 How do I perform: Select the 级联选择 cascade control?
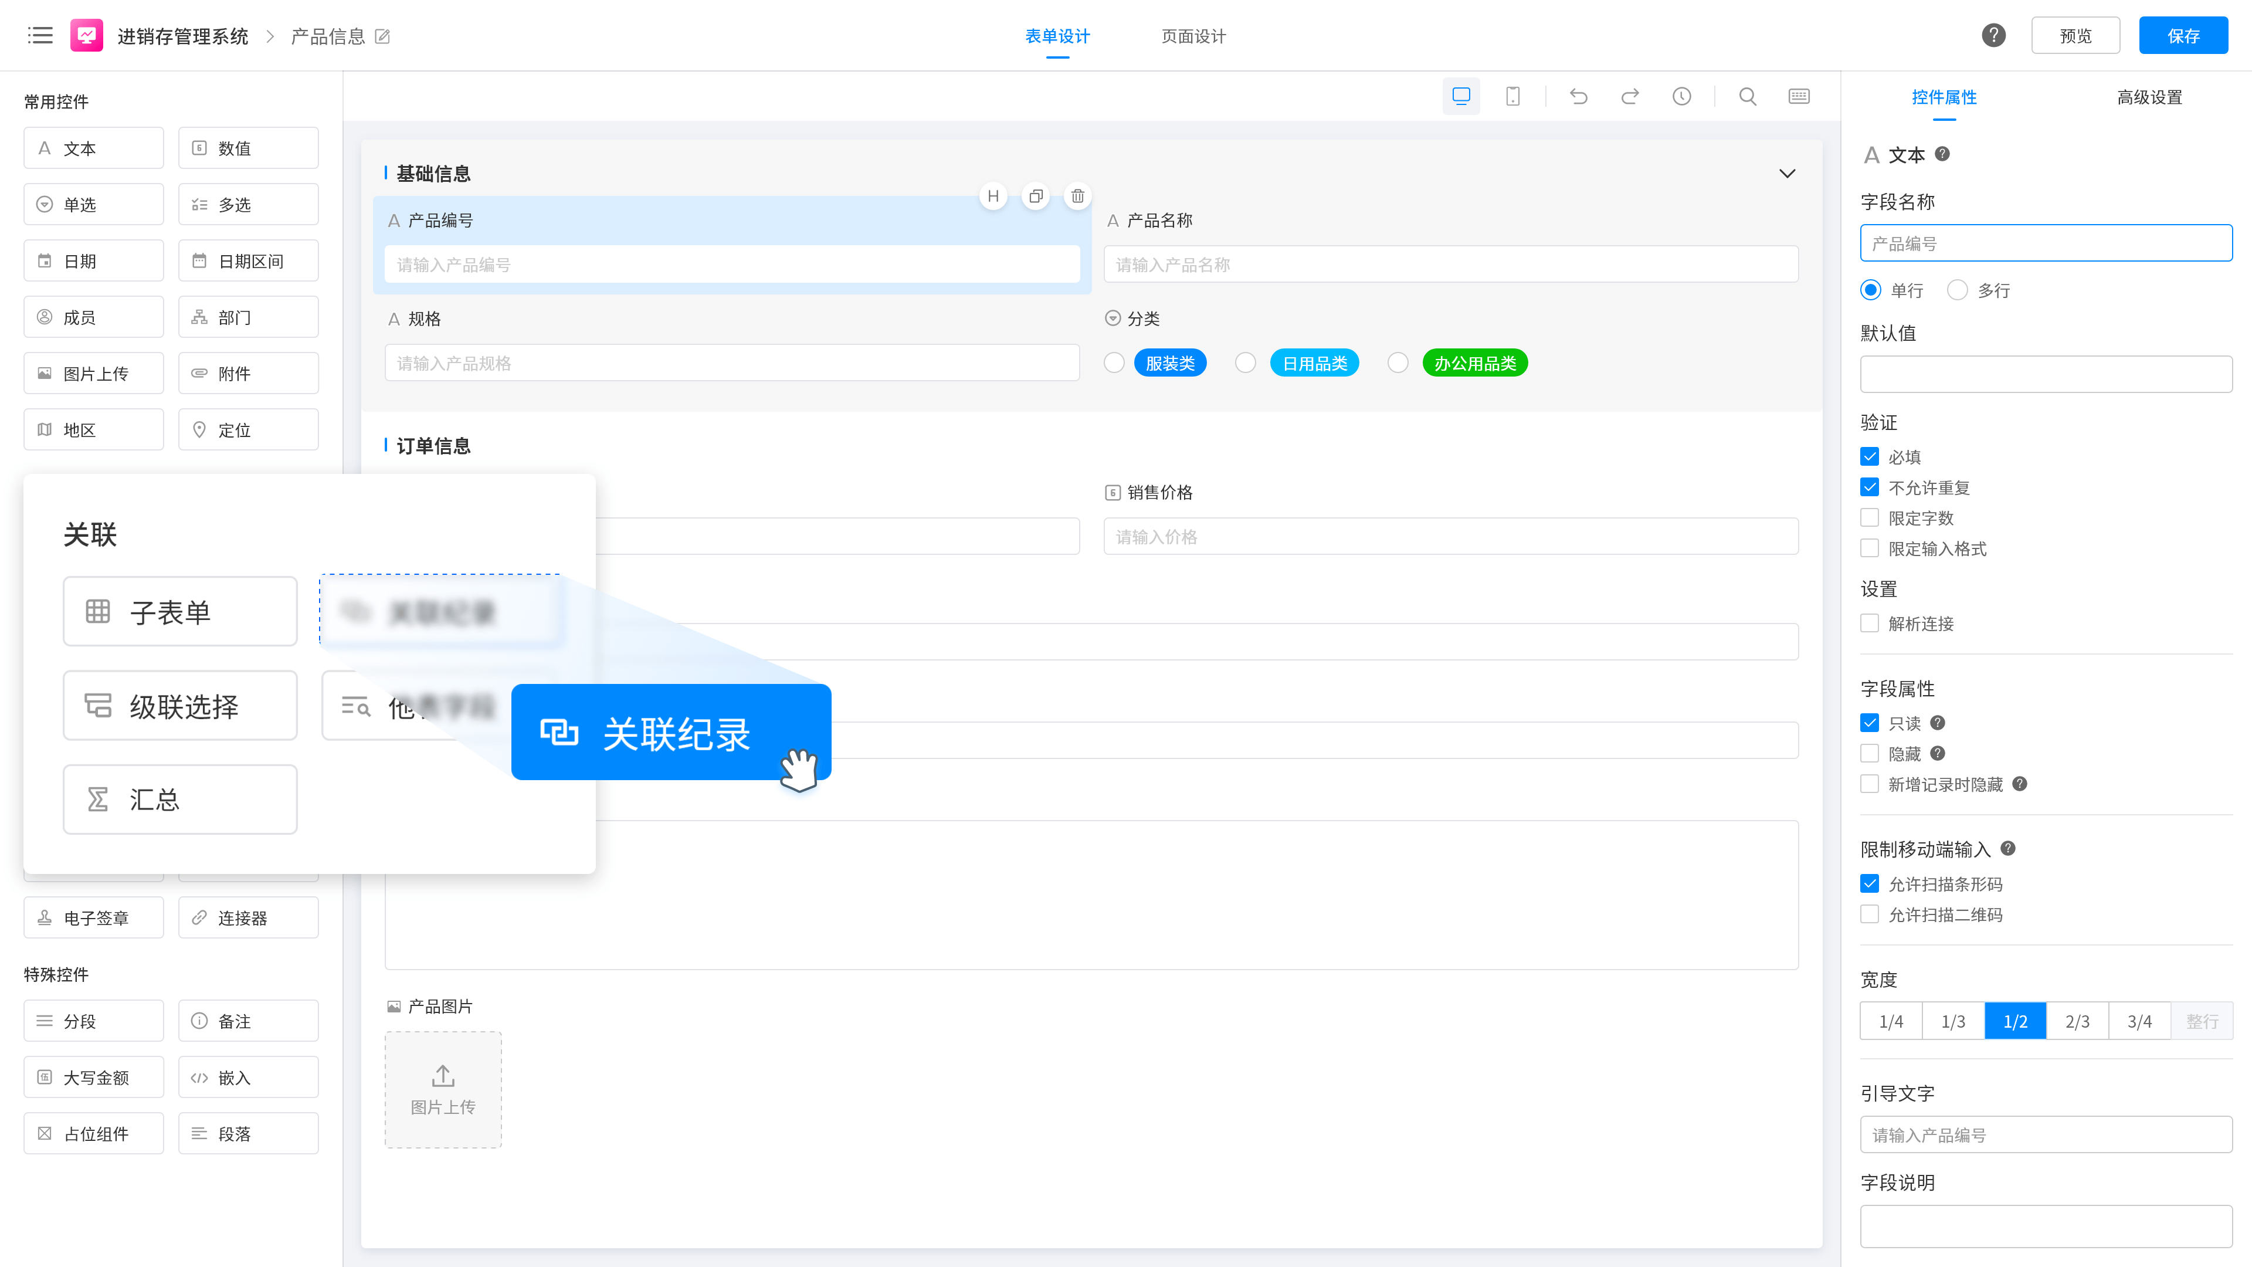[x=180, y=706]
